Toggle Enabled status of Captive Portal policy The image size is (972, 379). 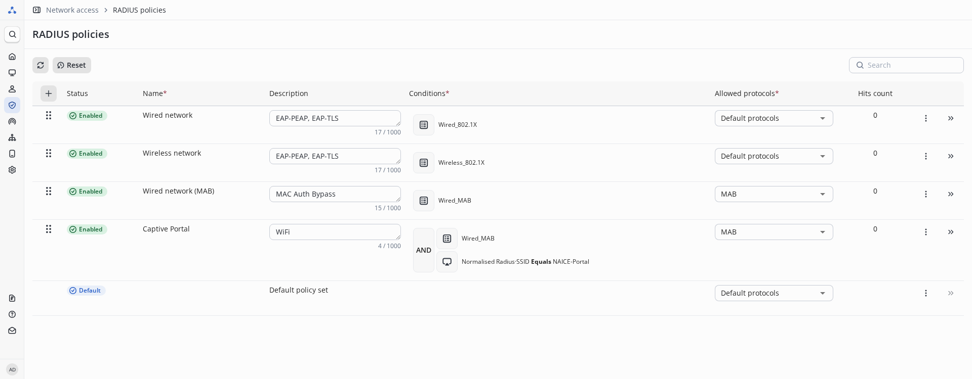pyautogui.click(x=87, y=229)
